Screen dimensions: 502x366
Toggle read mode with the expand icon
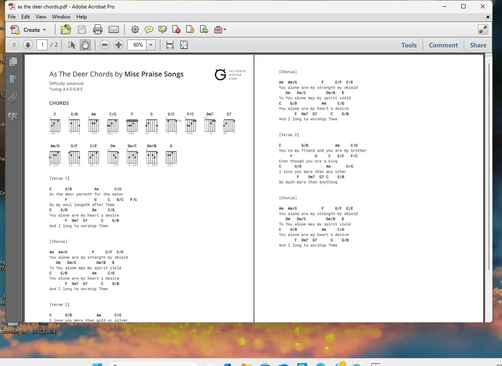point(483,29)
